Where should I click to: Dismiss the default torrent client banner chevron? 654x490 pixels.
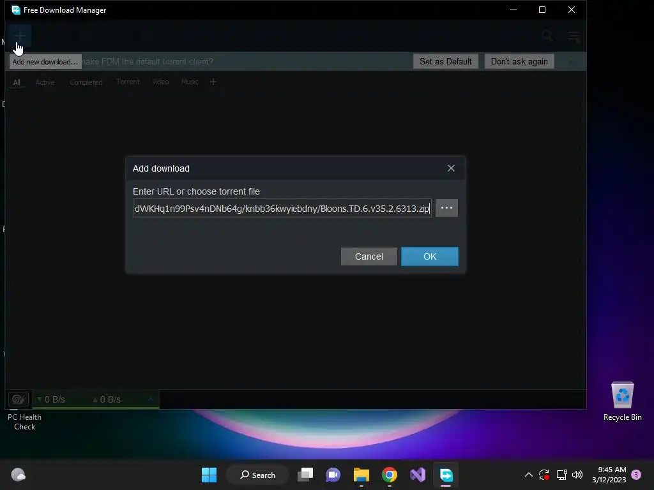[571, 62]
